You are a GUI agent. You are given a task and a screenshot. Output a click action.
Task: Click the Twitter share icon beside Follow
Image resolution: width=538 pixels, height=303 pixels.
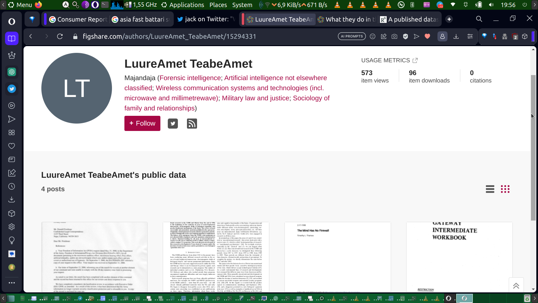[x=173, y=124]
